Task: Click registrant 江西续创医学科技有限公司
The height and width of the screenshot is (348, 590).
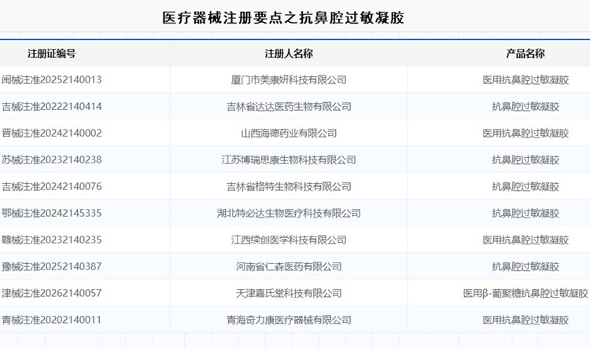Action: (x=289, y=240)
